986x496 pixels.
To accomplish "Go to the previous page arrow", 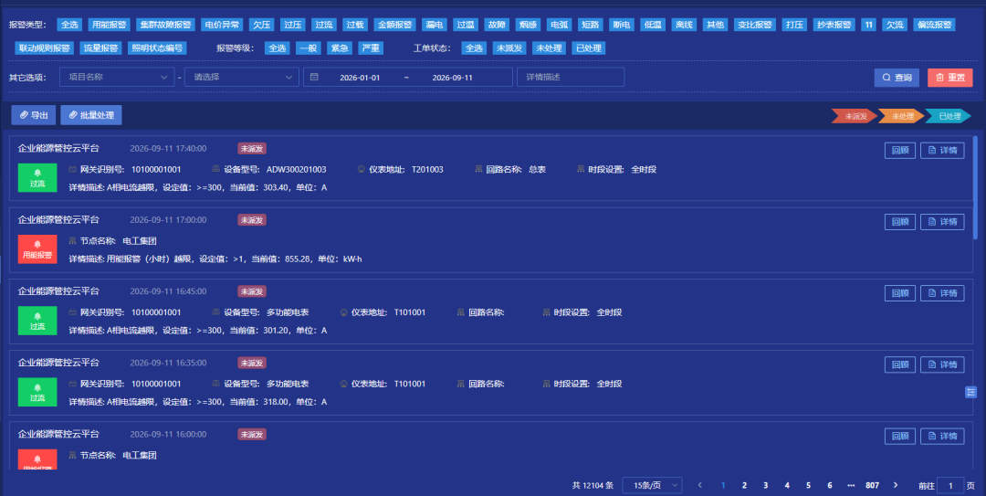I will [700, 485].
